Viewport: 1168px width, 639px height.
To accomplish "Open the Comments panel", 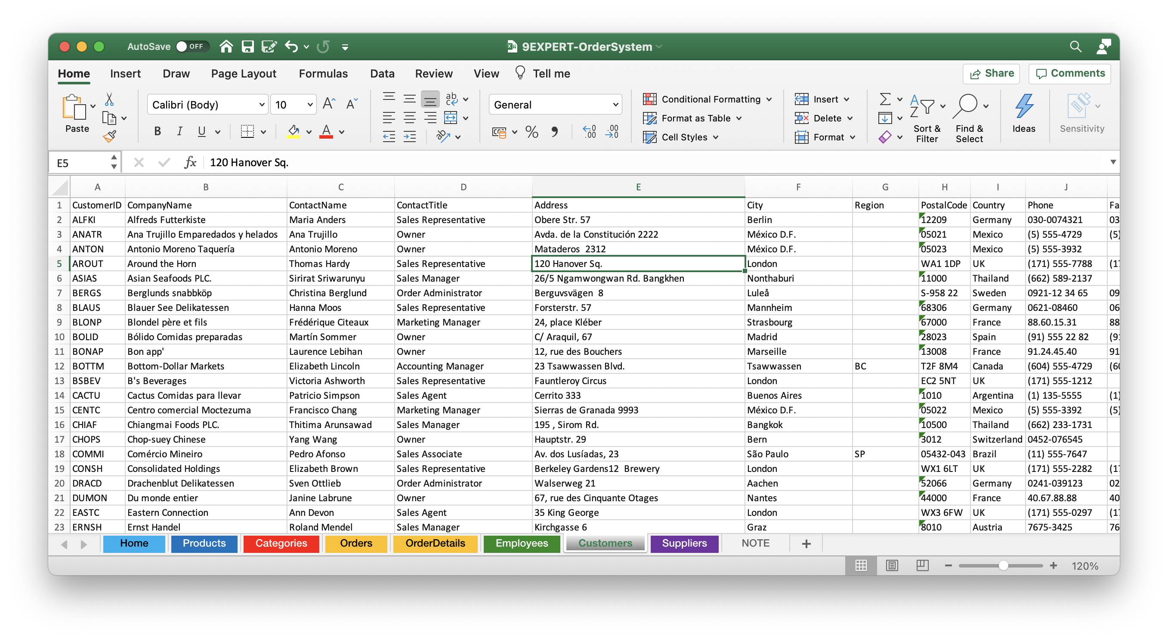I will [x=1069, y=74].
